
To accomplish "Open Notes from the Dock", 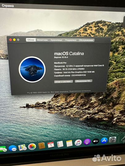I will (x=69, y=143).
